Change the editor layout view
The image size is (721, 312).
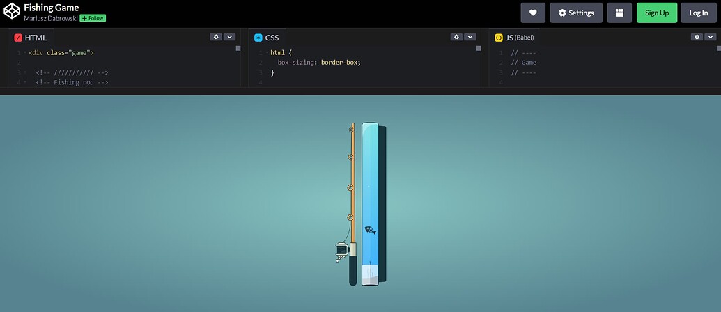[619, 13]
